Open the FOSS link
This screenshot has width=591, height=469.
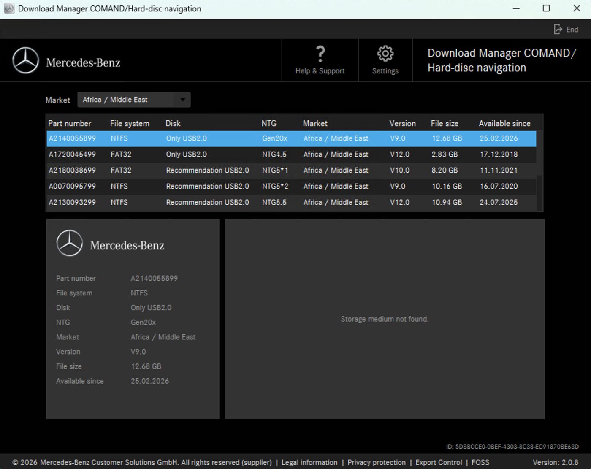(x=480, y=462)
